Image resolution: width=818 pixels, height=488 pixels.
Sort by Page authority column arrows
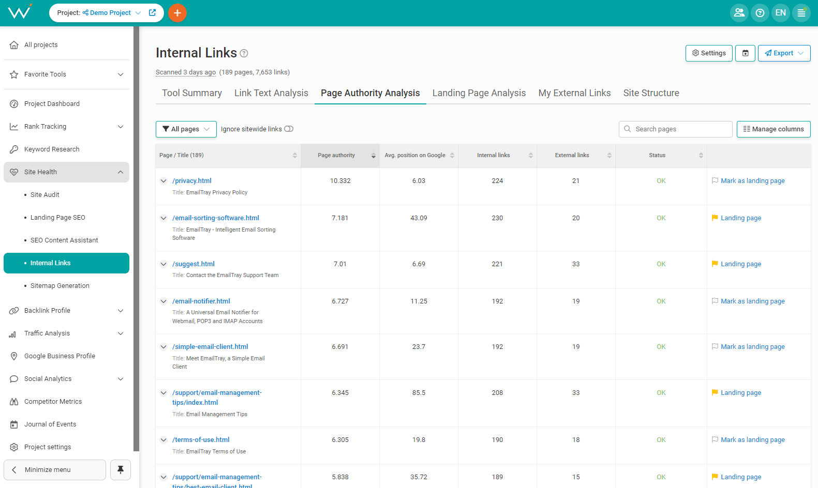374,156
